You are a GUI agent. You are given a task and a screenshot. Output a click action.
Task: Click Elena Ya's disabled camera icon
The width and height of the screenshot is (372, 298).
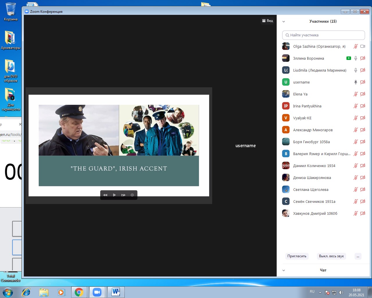click(x=363, y=94)
